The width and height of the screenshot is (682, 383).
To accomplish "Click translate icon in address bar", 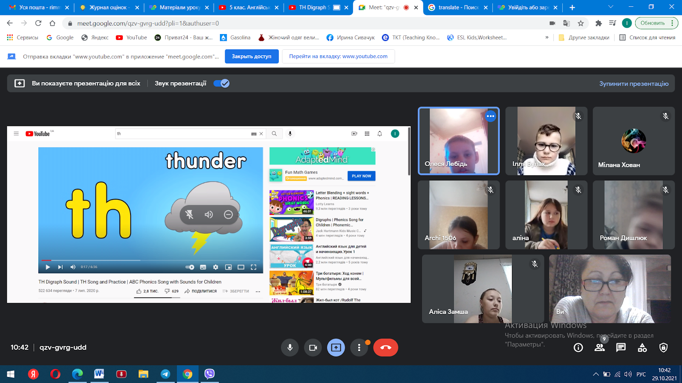I will (x=566, y=23).
